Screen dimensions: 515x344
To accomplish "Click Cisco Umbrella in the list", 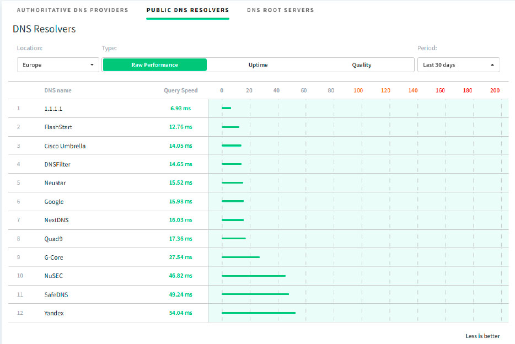I will point(65,146).
